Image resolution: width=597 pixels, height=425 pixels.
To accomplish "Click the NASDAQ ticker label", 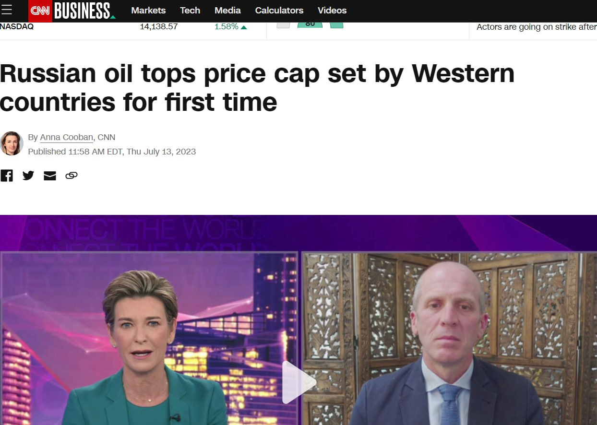I will pos(17,27).
